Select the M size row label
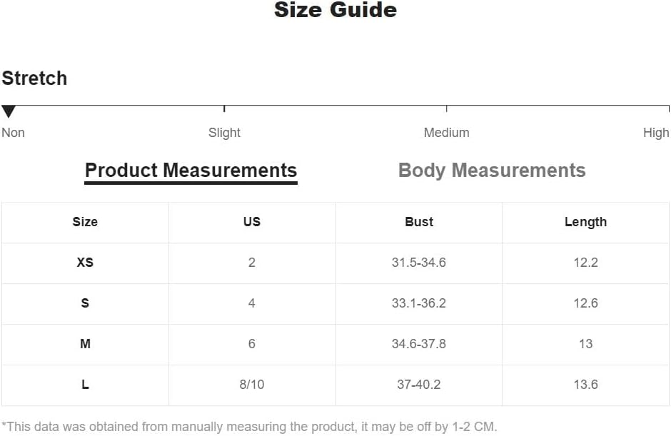This screenshot has width=671, height=436. [85, 343]
